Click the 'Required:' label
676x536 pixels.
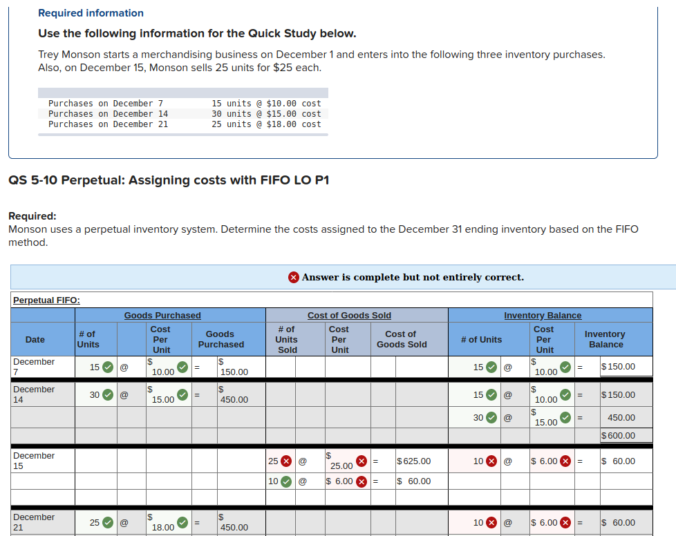pyautogui.click(x=32, y=216)
